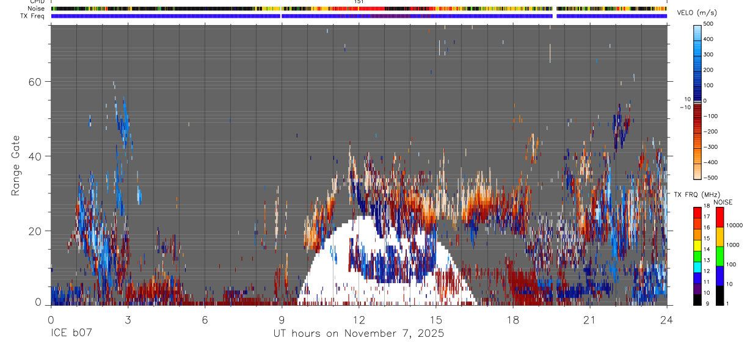750x346 pixels.
Task: Click the 11 label in TX FRQ legend
Action: click(707, 283)
